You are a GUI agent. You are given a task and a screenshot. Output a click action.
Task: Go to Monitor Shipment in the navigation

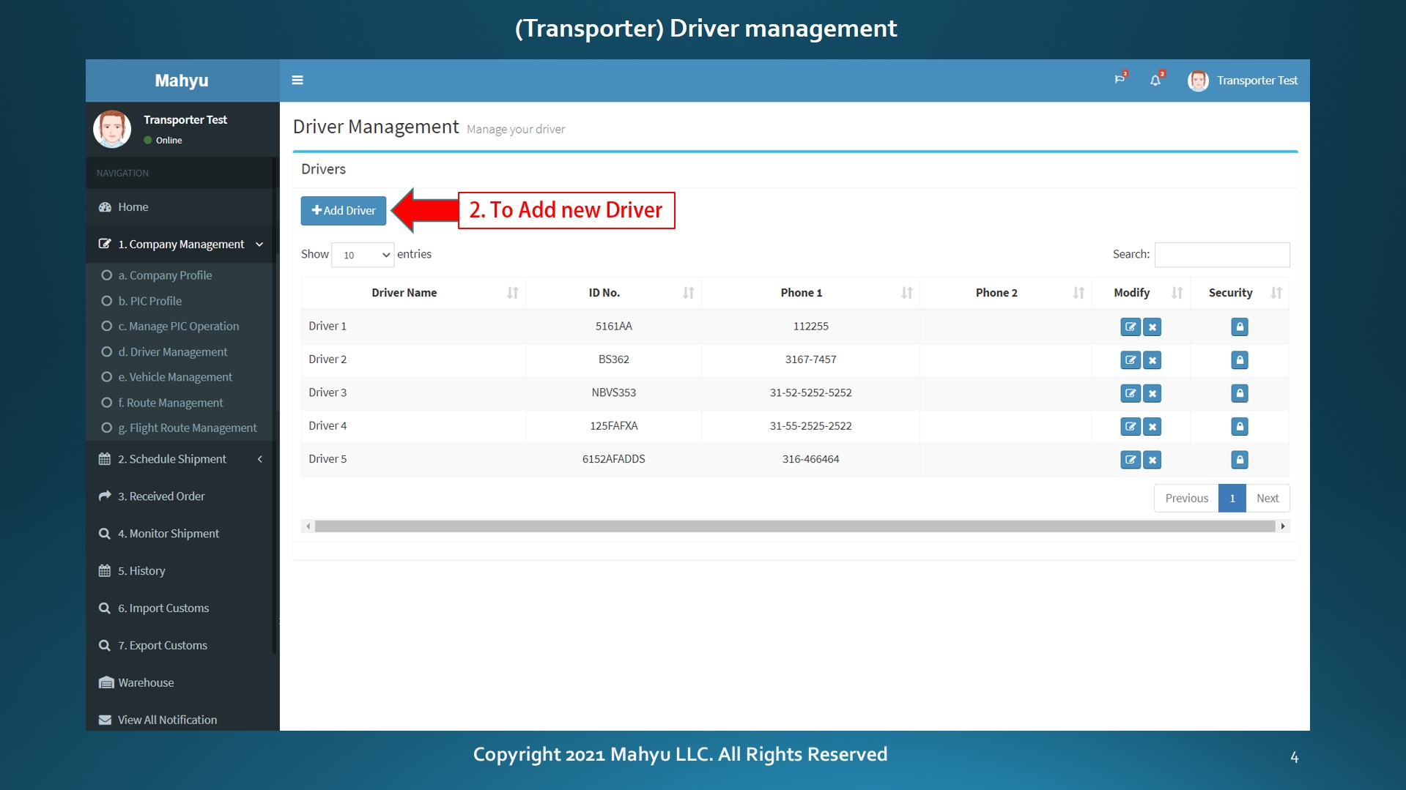click(169, 534)
